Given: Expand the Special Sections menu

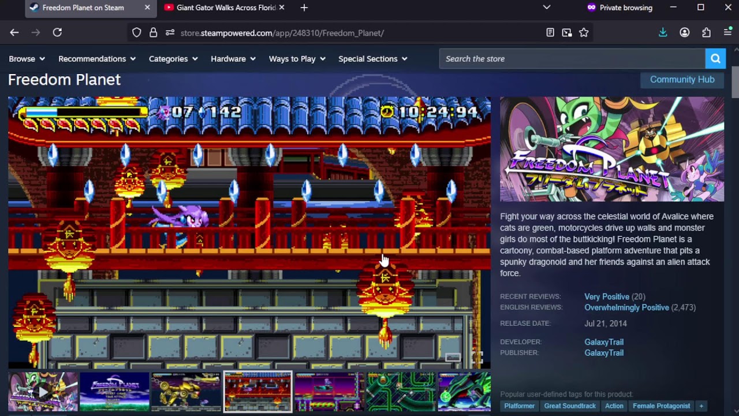Looking at the screenshot, I should tap(373, 59).
